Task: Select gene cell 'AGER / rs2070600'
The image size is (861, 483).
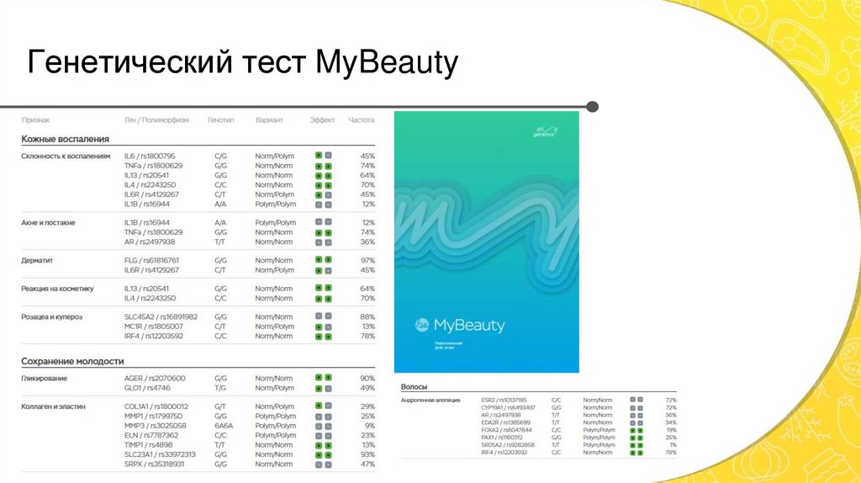Action: point(155,379)
